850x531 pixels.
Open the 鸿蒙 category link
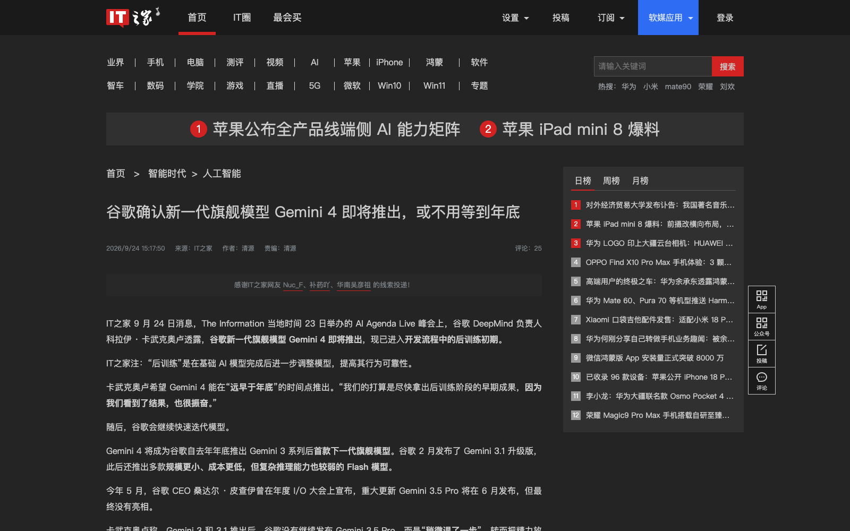[434, 62]
